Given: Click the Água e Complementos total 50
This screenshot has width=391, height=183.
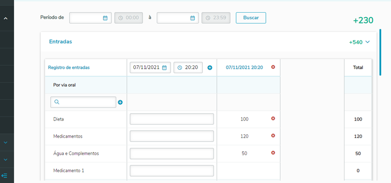Looking at the screenshot, I should [358, 154].
